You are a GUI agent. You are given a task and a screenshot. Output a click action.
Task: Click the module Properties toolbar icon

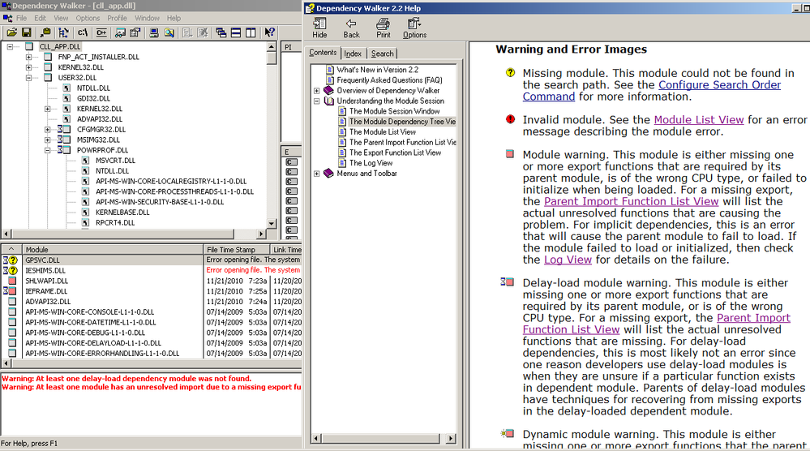[x=135, y=32]
